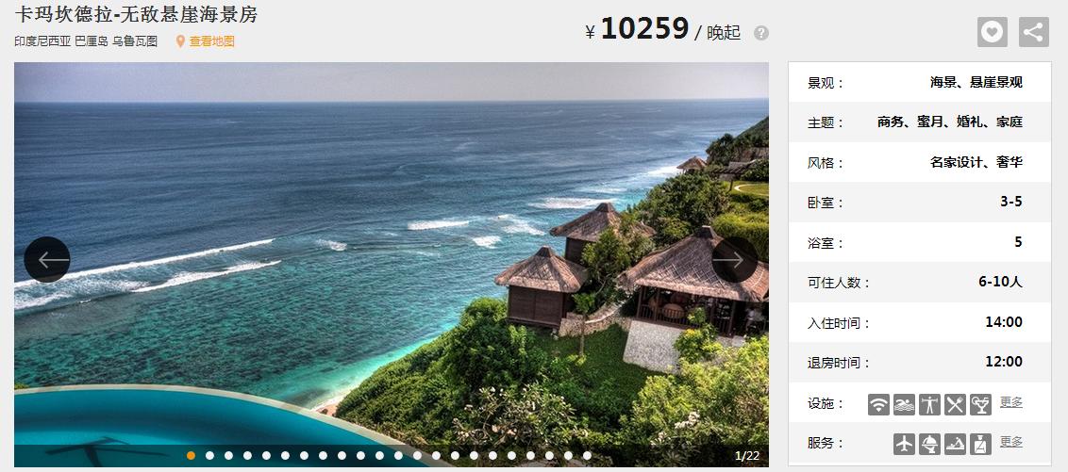Open the share icon button
Screen dimensions: 1068x472
click(x=1033, y=32)
